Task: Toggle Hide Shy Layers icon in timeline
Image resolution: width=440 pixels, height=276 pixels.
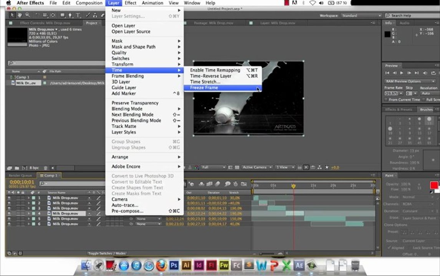Action: [201, 184]
